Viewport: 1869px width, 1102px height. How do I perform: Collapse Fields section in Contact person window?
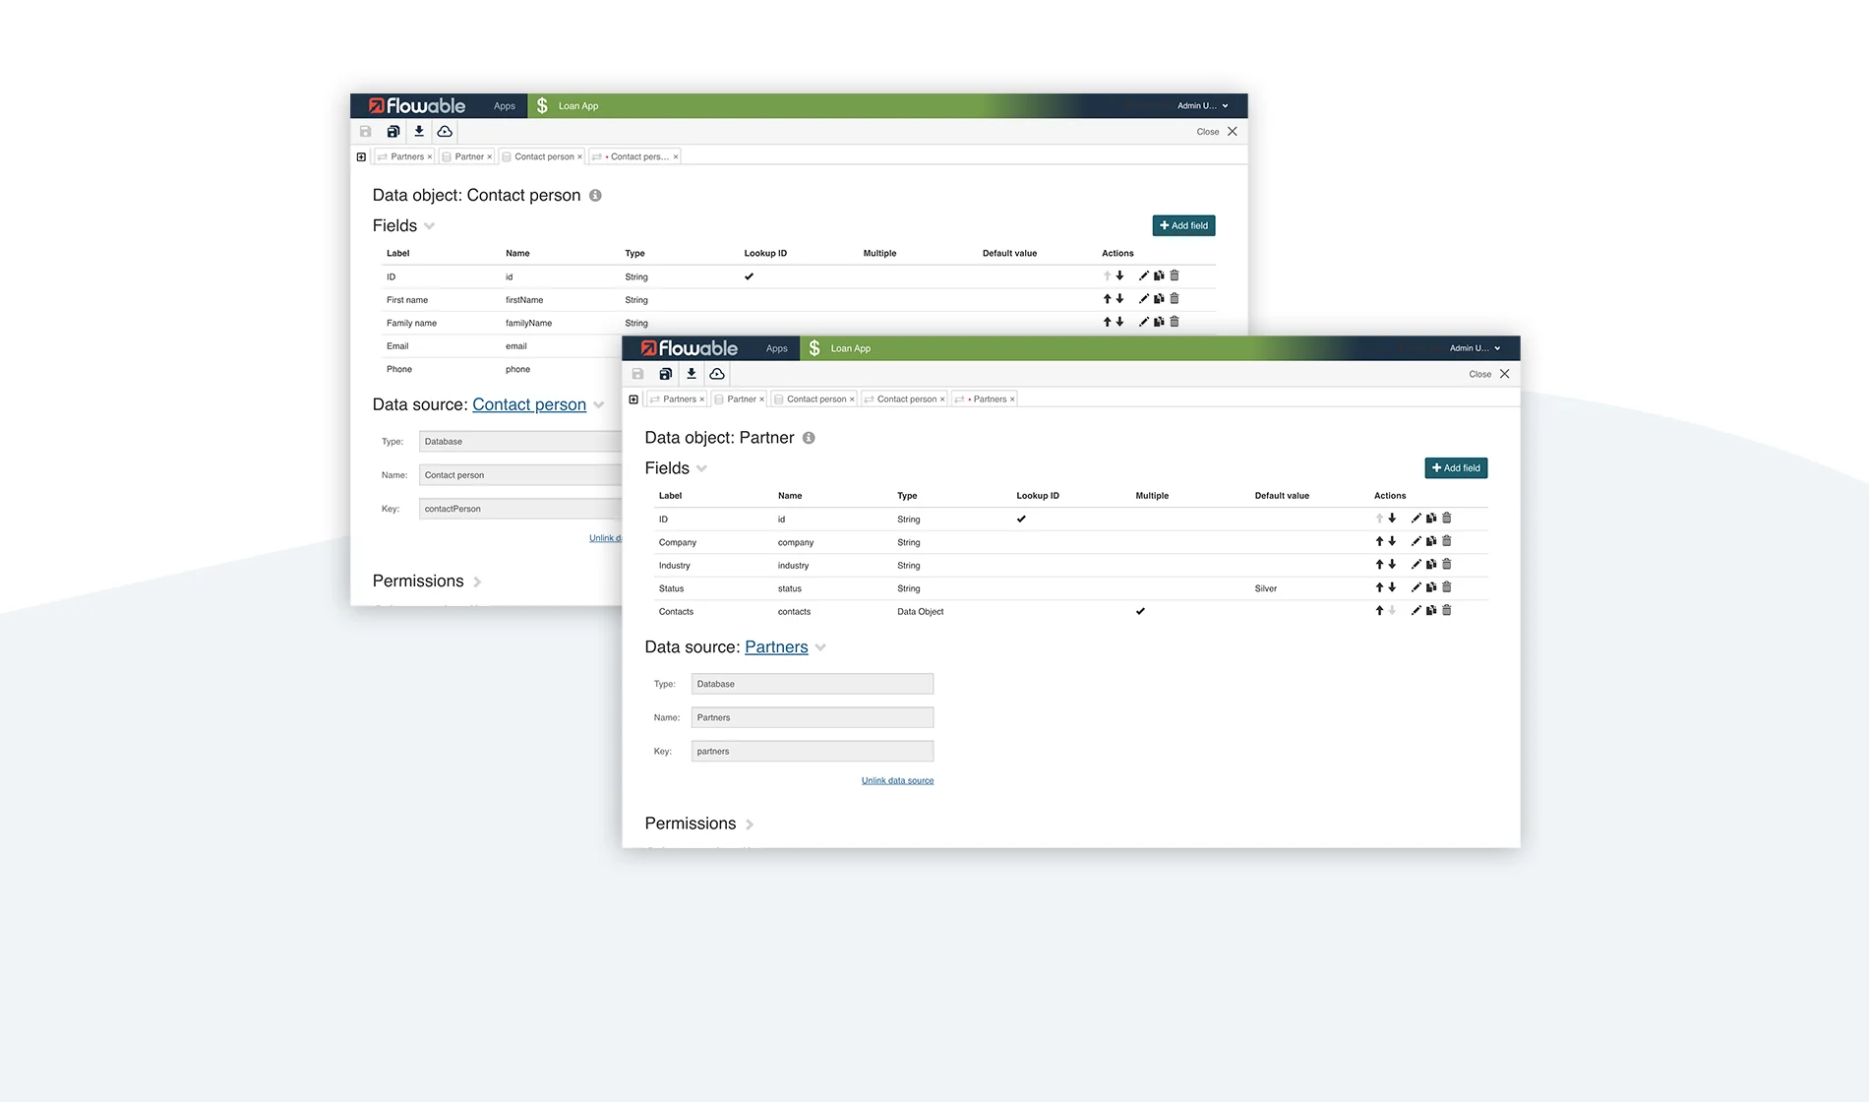[429, 226]
